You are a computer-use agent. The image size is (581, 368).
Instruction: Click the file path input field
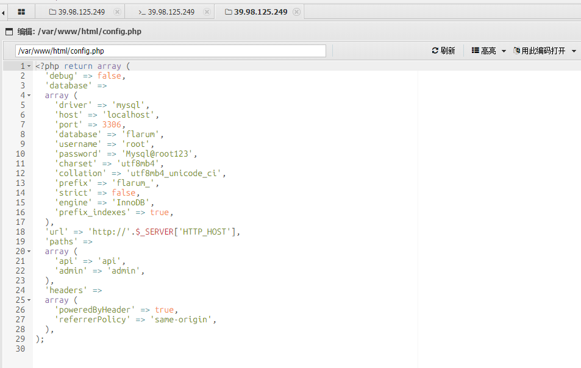(x=171, y=51)
